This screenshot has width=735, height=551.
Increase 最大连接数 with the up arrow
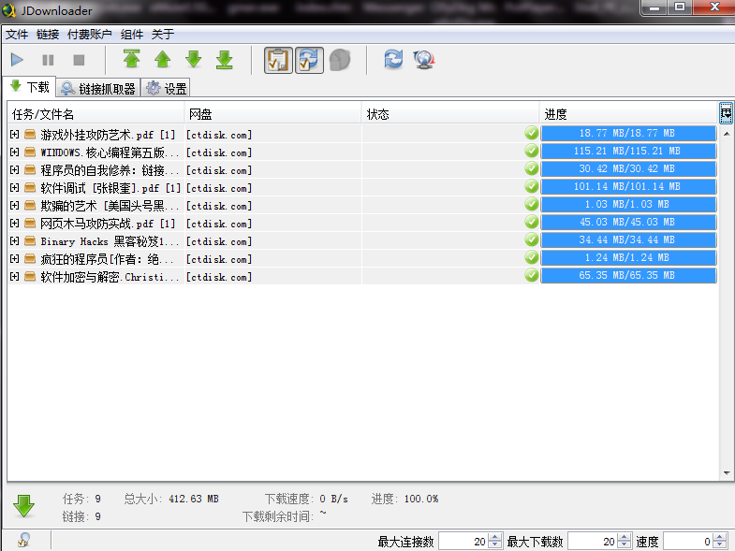(495, 537)
